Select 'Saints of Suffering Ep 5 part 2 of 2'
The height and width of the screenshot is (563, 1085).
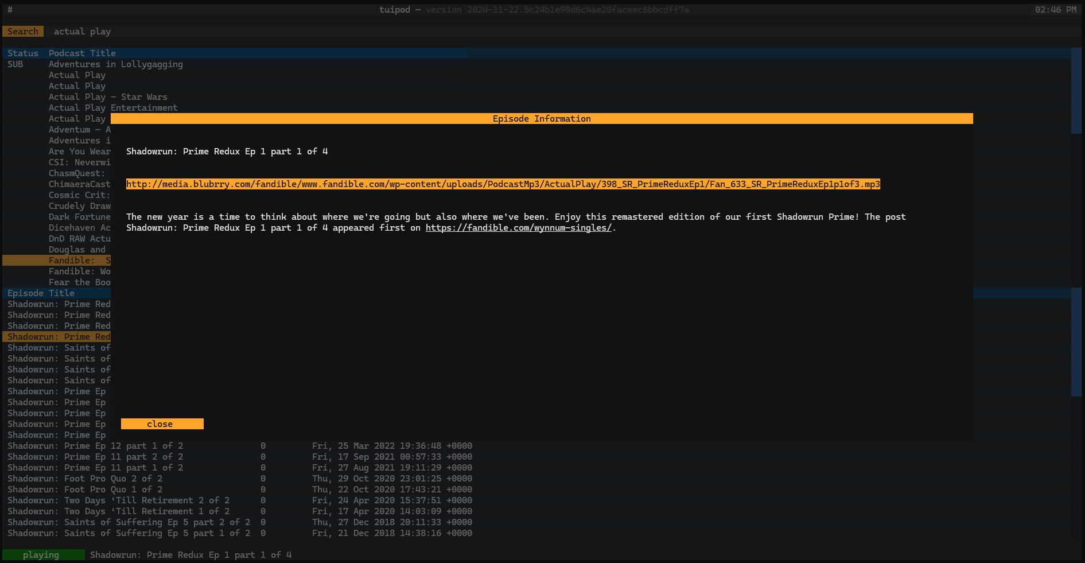[129, 522]
